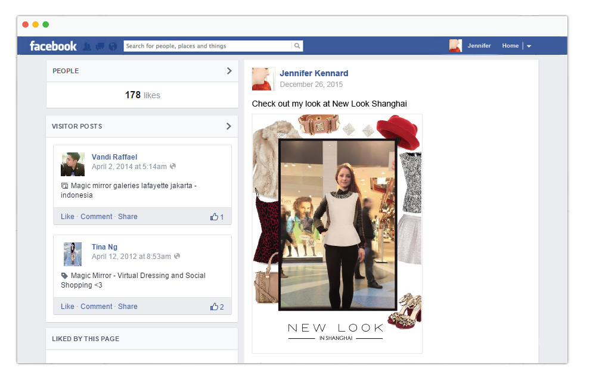Click the April 2, 2014 at 5:14am timestamp
Screen dimensions: 596x384
tap(129, 166)
